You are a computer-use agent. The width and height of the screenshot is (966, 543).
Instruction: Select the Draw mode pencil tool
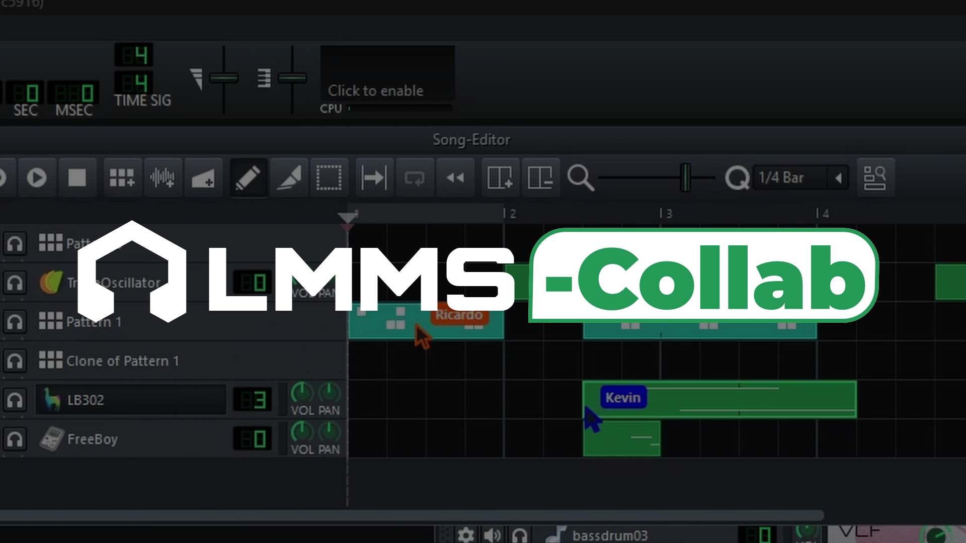click(249, 177)
